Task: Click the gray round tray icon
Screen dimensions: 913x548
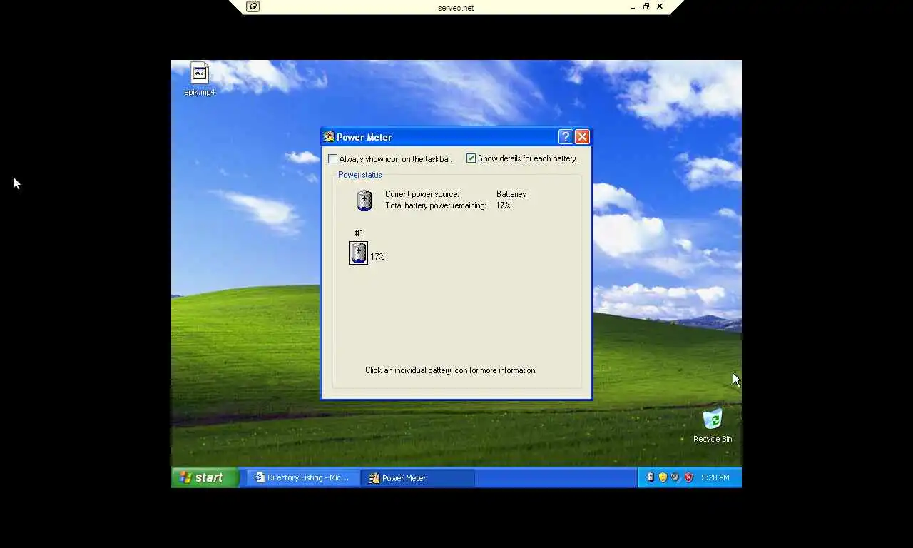Action: [x=675, y=477]
